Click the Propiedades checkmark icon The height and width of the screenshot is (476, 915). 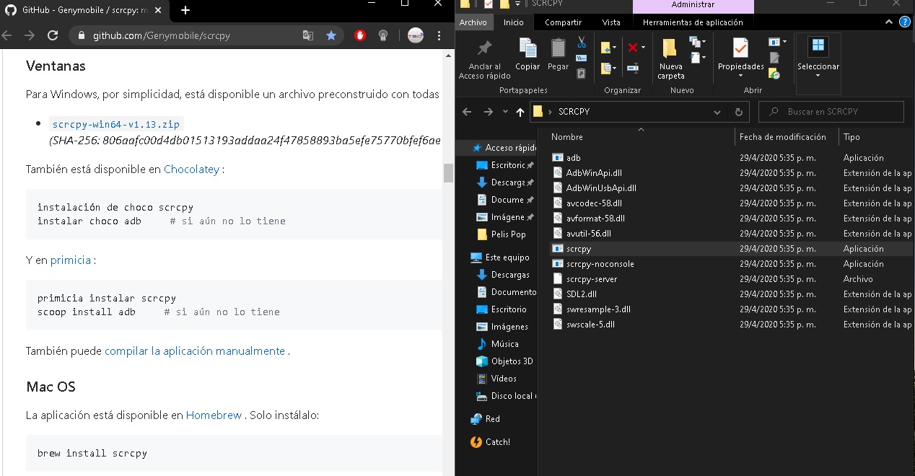(740, 48)
